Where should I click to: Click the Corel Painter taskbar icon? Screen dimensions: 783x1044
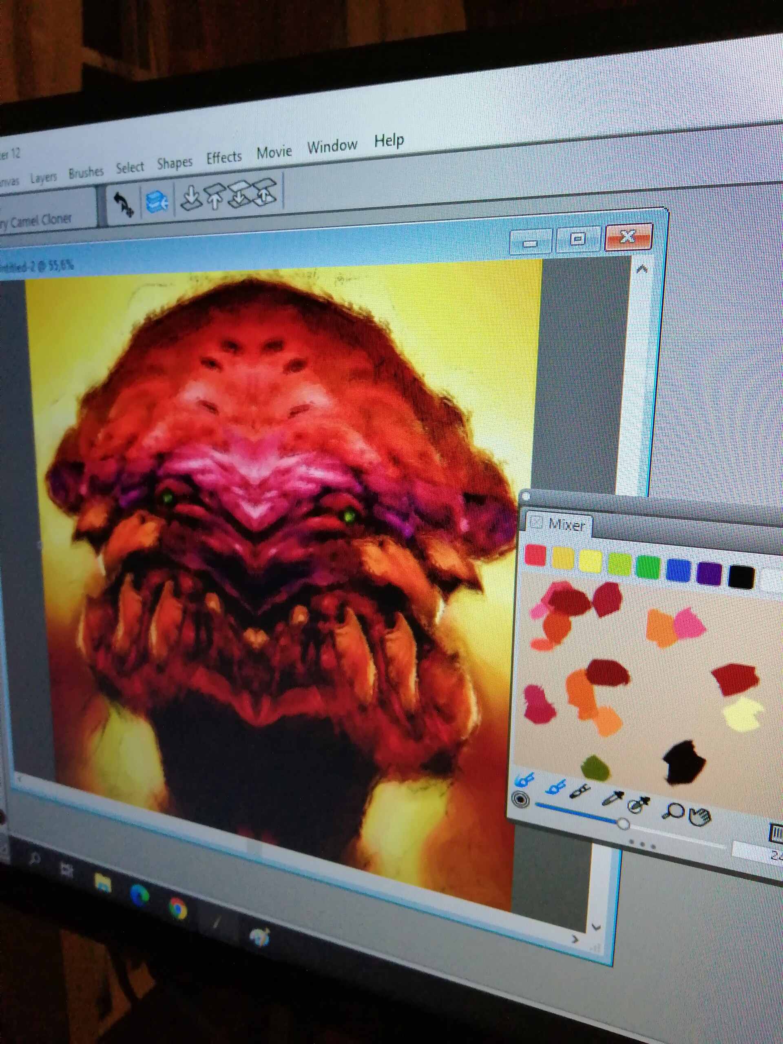pos(217,922)
